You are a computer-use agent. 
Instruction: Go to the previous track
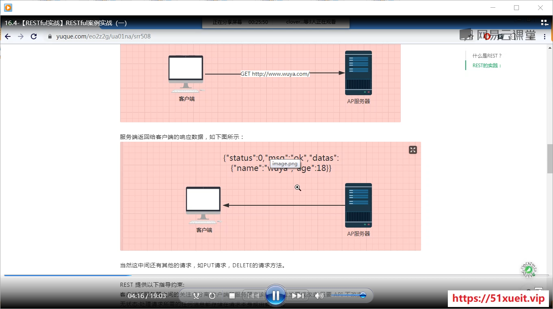click(253, 296)
